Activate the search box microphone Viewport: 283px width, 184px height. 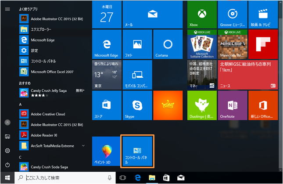(x=109, y=178)
